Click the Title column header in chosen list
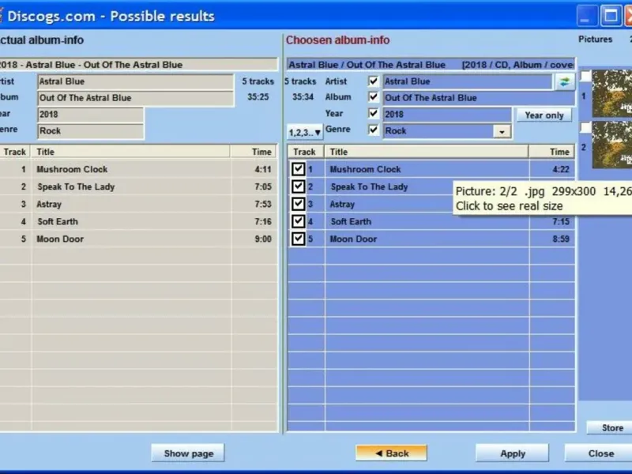Image resolution: width=632 pixels, height=474 pixels. coord(427,152)
